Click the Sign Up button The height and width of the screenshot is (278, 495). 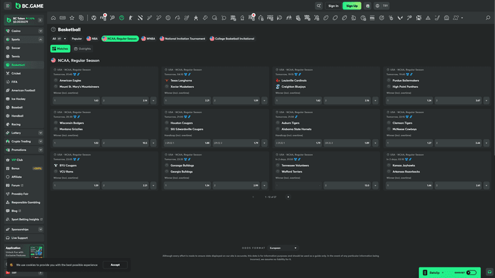pos(352,6)
